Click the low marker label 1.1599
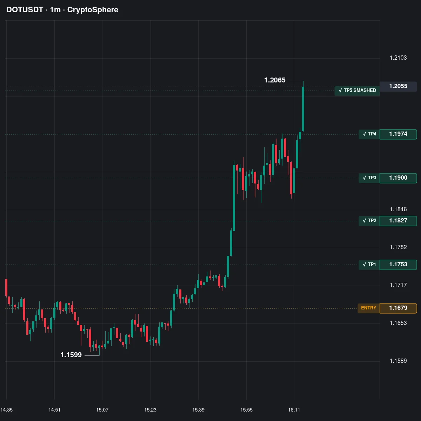The width and height of the screenshot is (421, 421). point(71,355)
